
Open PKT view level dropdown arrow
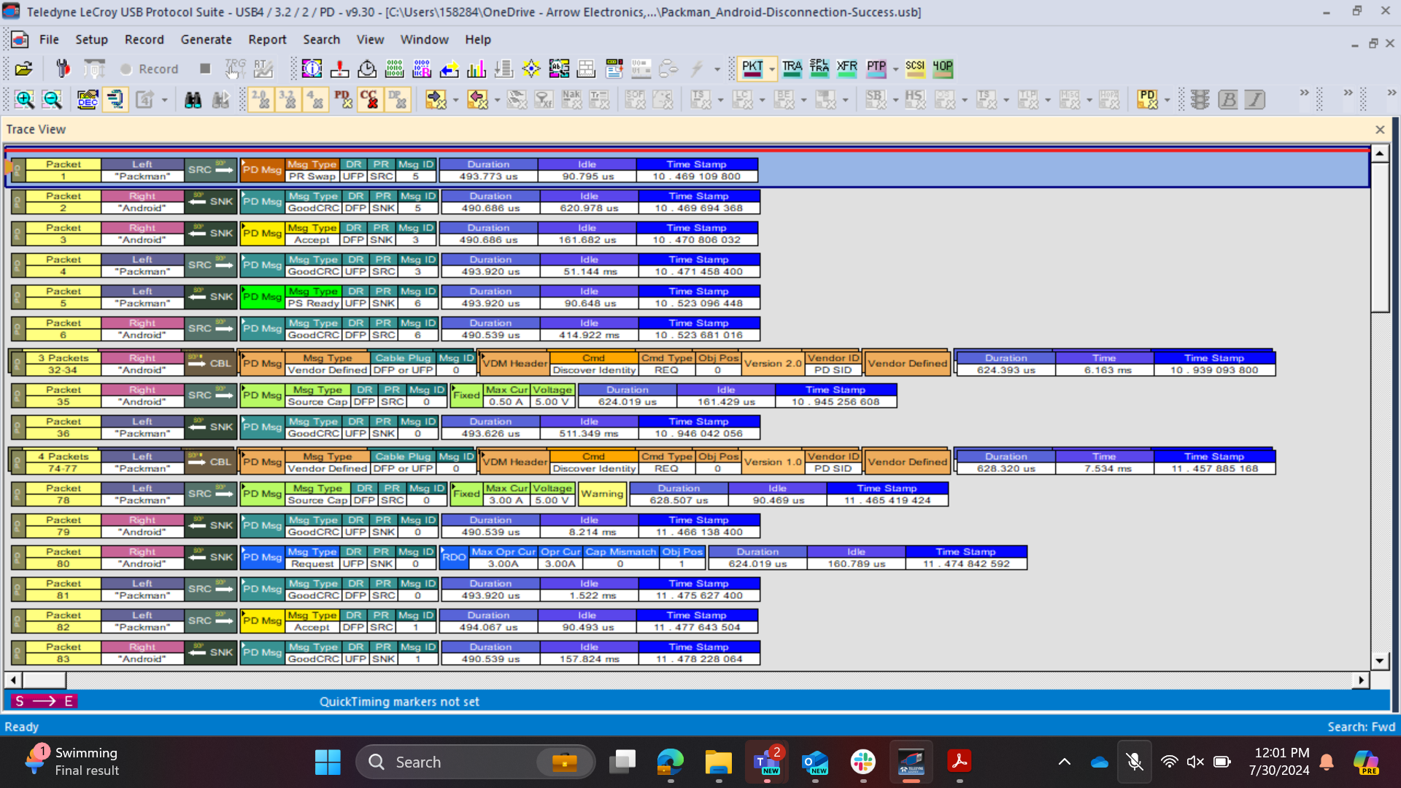coord(772,69)
